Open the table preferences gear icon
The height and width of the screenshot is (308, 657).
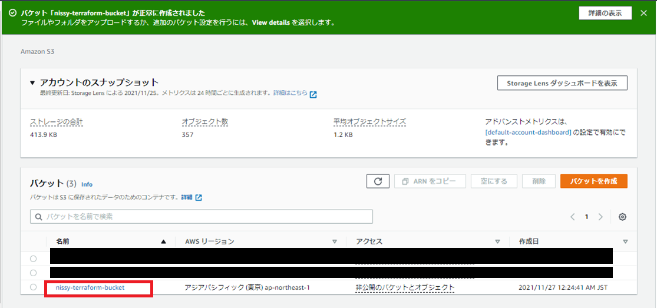click(622, 217)
